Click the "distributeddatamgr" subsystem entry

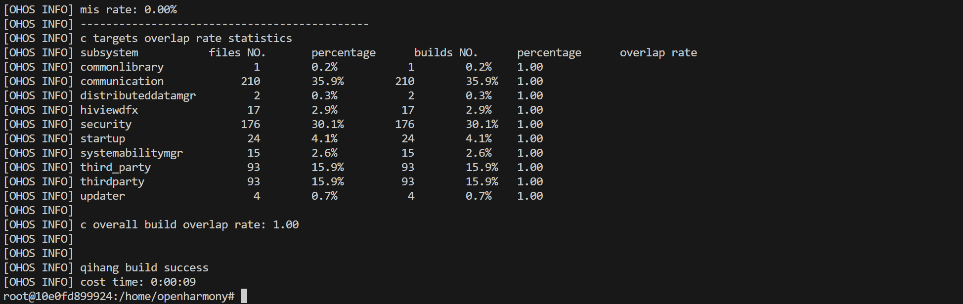(x=138, y=95)
